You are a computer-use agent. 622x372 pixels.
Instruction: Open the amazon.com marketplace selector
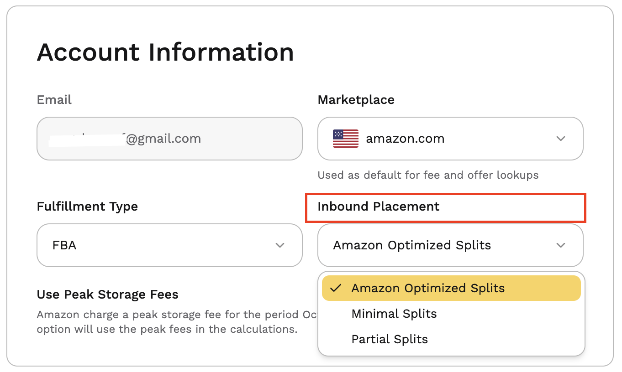[450, 139]
